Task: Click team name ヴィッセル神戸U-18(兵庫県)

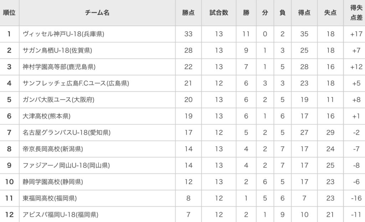Action: tap(63, 34)
